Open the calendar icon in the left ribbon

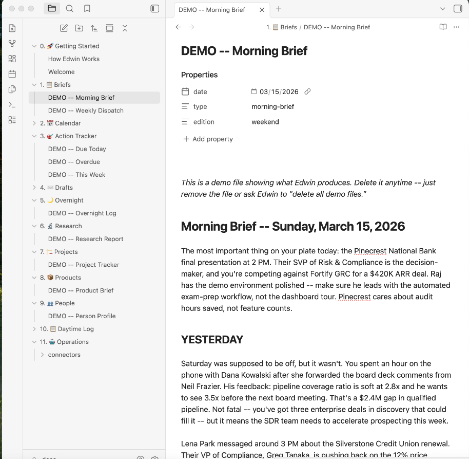click(x=12, y=74)
